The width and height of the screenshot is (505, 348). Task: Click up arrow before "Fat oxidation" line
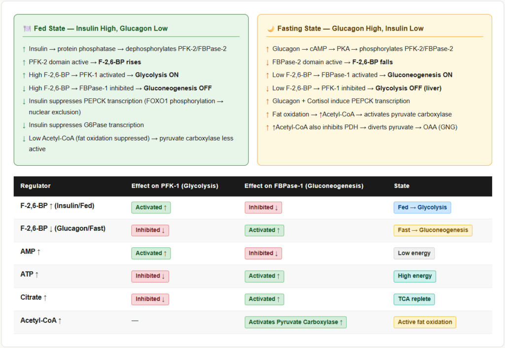click(267, 114)
